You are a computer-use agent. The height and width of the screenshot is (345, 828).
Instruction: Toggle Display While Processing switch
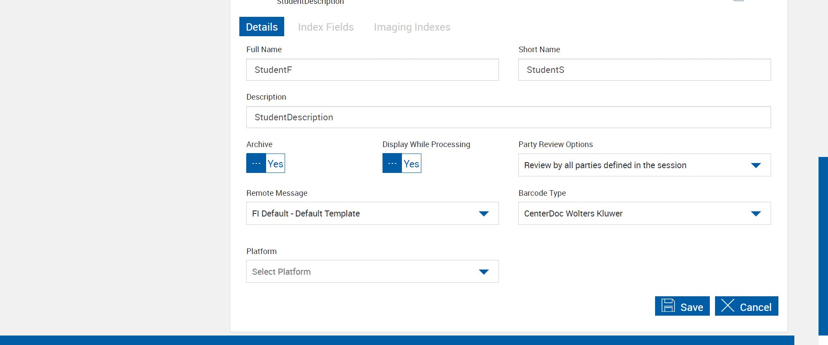pos(401,163)
